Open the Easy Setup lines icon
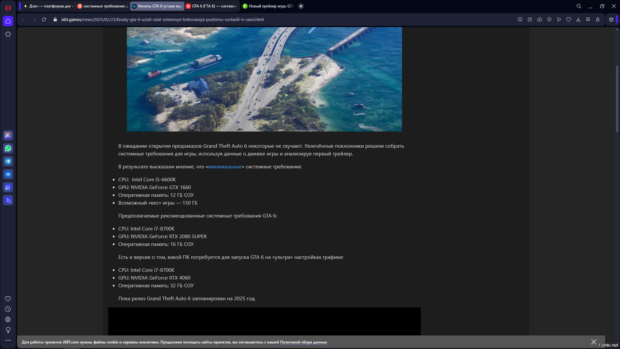 tap(588, 19)
